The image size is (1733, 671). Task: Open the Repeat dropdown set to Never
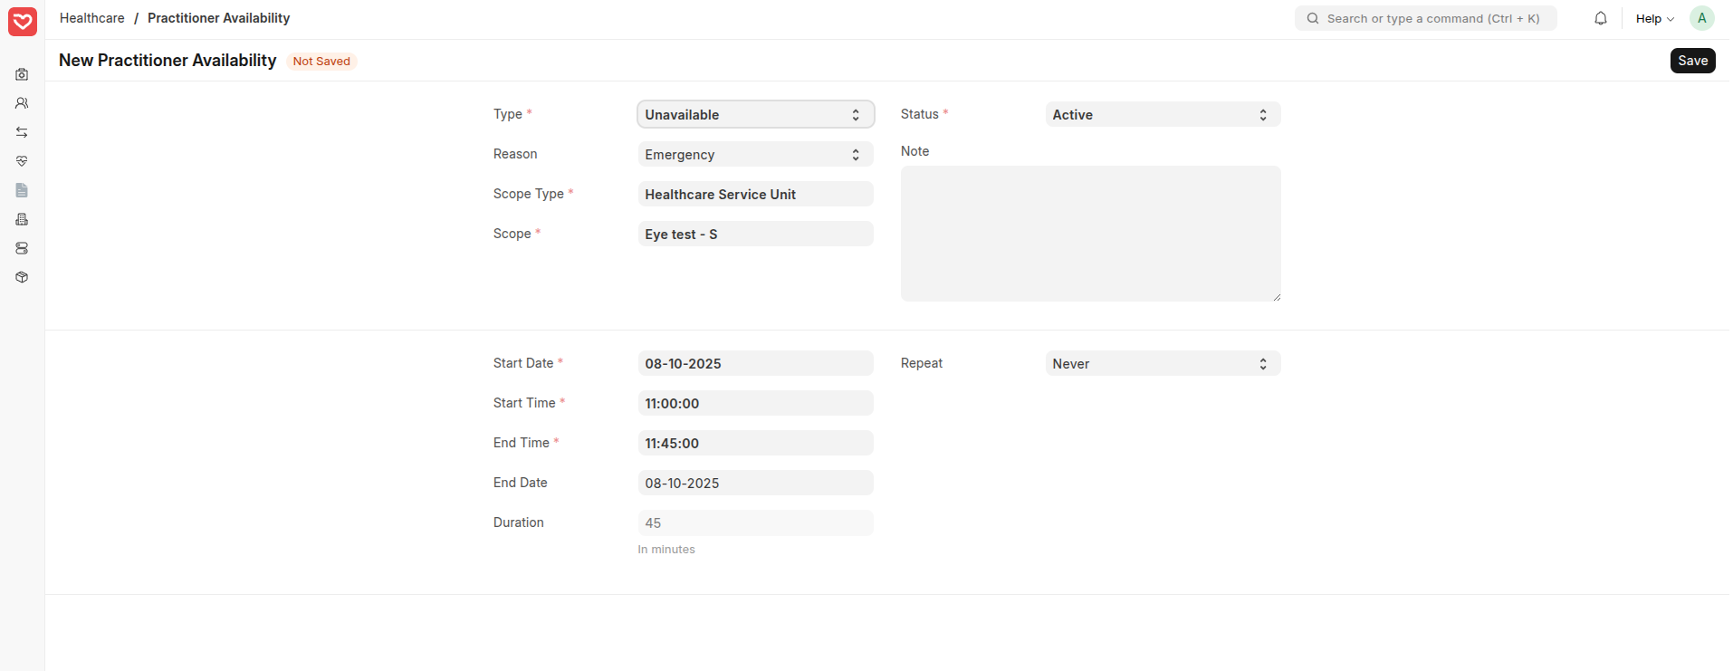pyautogui.click(x=1162, y=364)
